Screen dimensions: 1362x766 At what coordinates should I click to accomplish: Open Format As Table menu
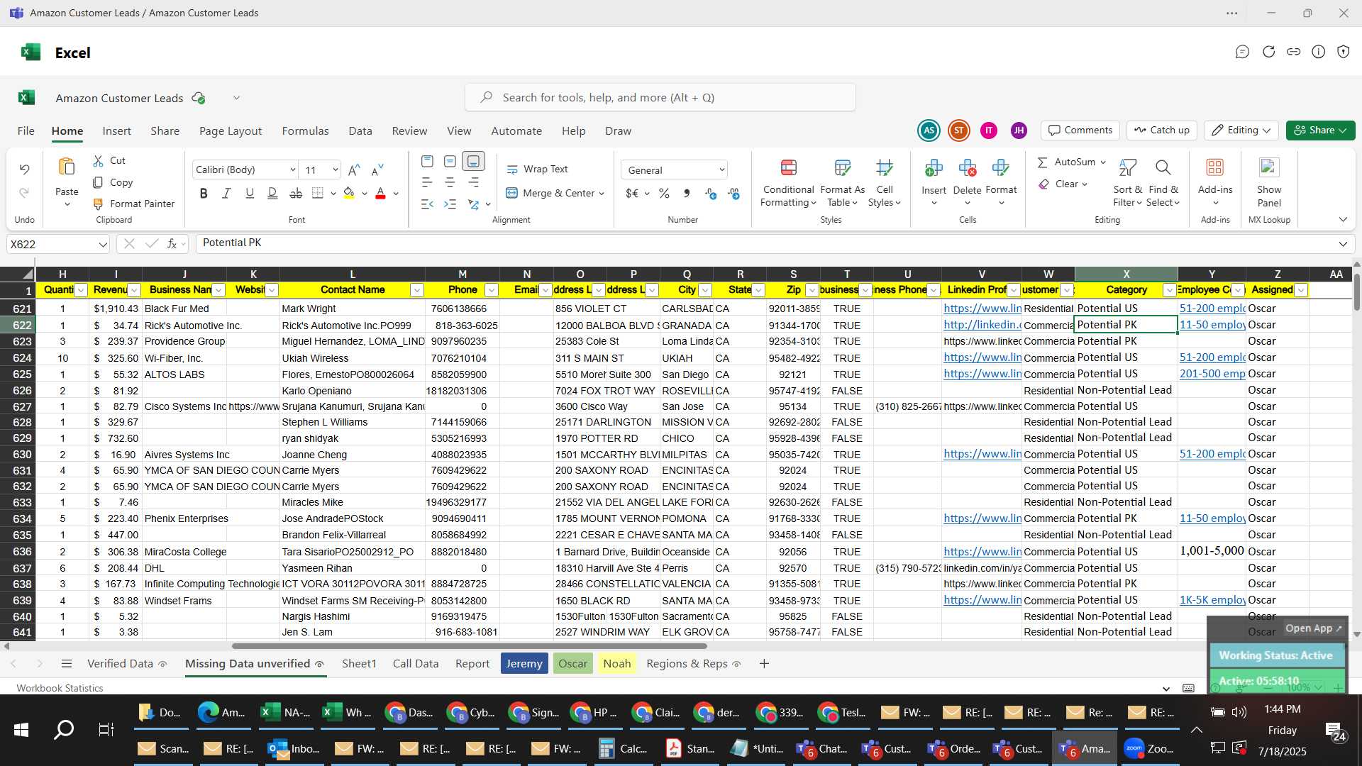pyautogui.click(x=842, y=183)
